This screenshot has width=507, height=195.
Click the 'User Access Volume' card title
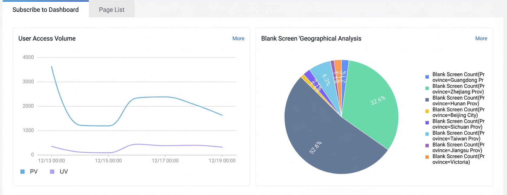[x=47, y=38]
